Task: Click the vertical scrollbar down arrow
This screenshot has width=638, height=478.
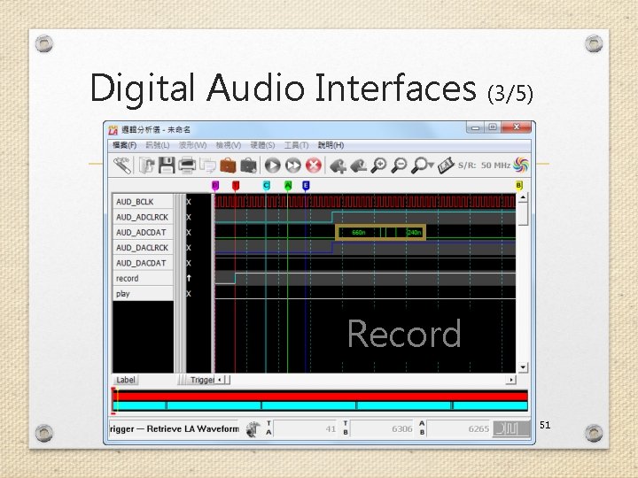Action: (x=523, y=367)
